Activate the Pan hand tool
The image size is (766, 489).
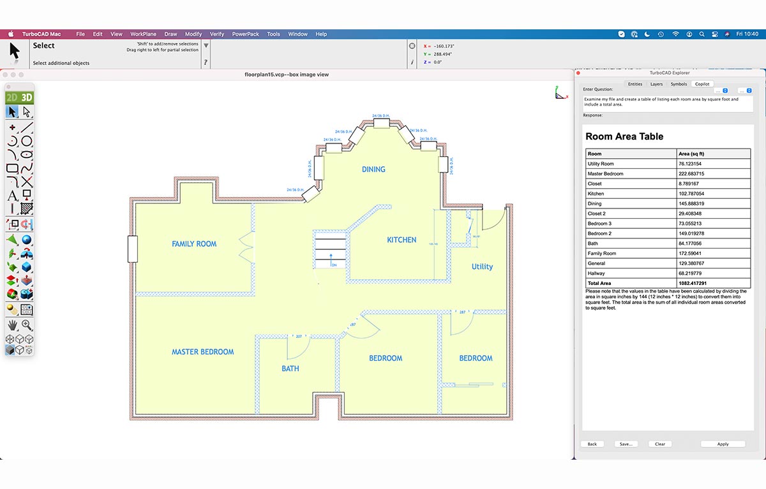12,325
